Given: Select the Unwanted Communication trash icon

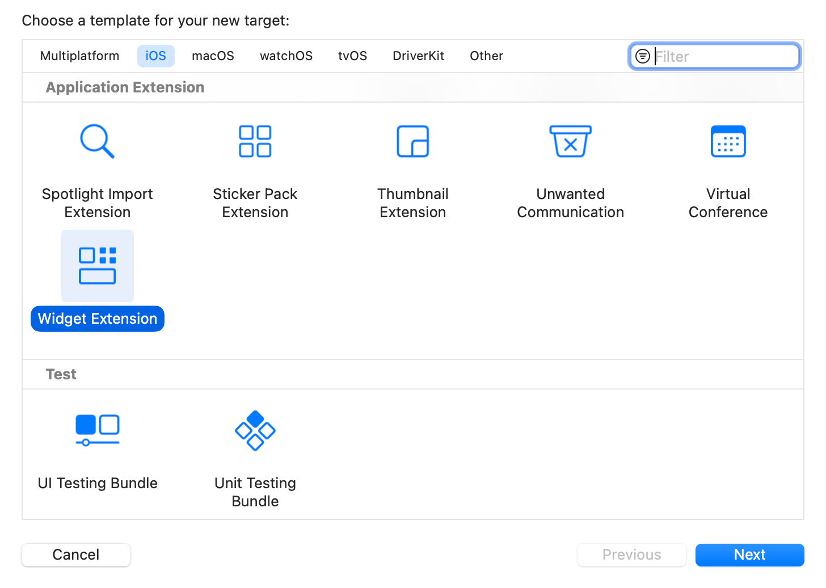Looking at the screenshot, I should click(x=570, y=141).
